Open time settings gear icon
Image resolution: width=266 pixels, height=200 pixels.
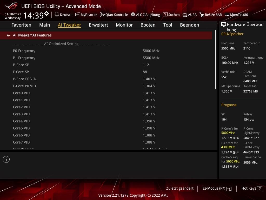(46, 13)
